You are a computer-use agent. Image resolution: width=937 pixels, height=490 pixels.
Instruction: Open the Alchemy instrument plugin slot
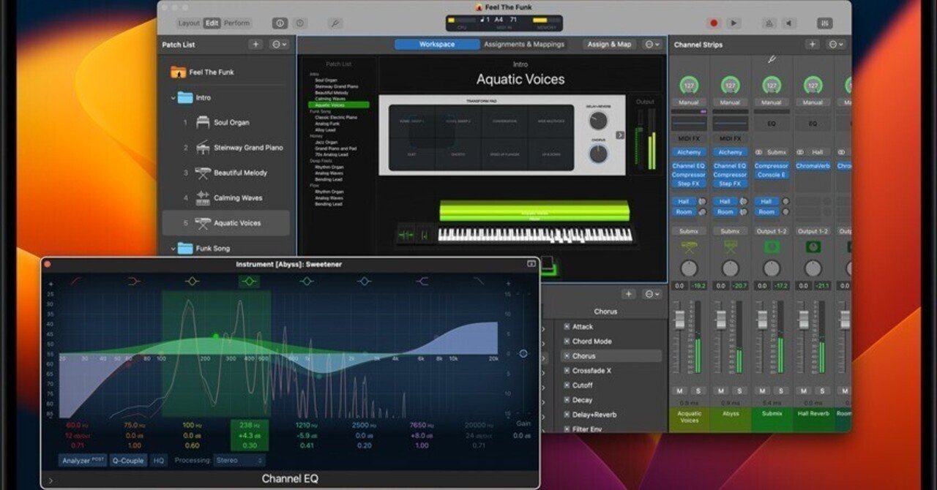pos(687,152)
